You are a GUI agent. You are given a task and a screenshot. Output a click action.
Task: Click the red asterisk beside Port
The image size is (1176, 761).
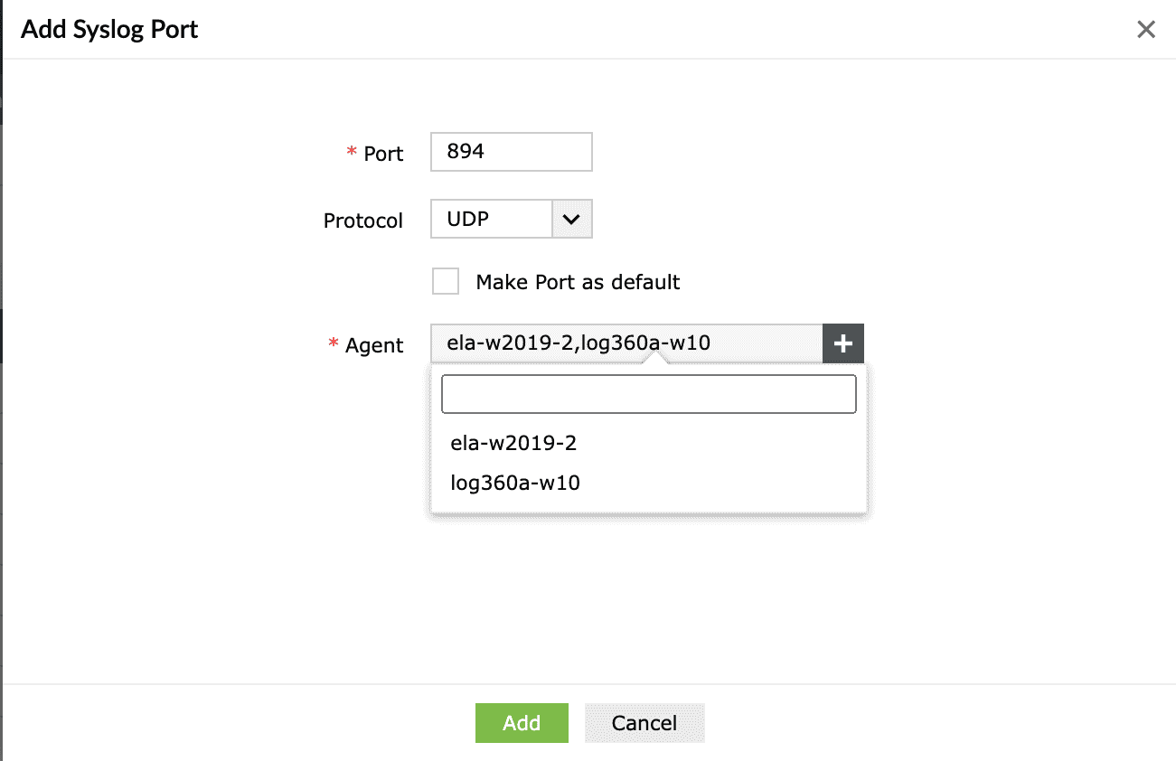click(352, 153)
